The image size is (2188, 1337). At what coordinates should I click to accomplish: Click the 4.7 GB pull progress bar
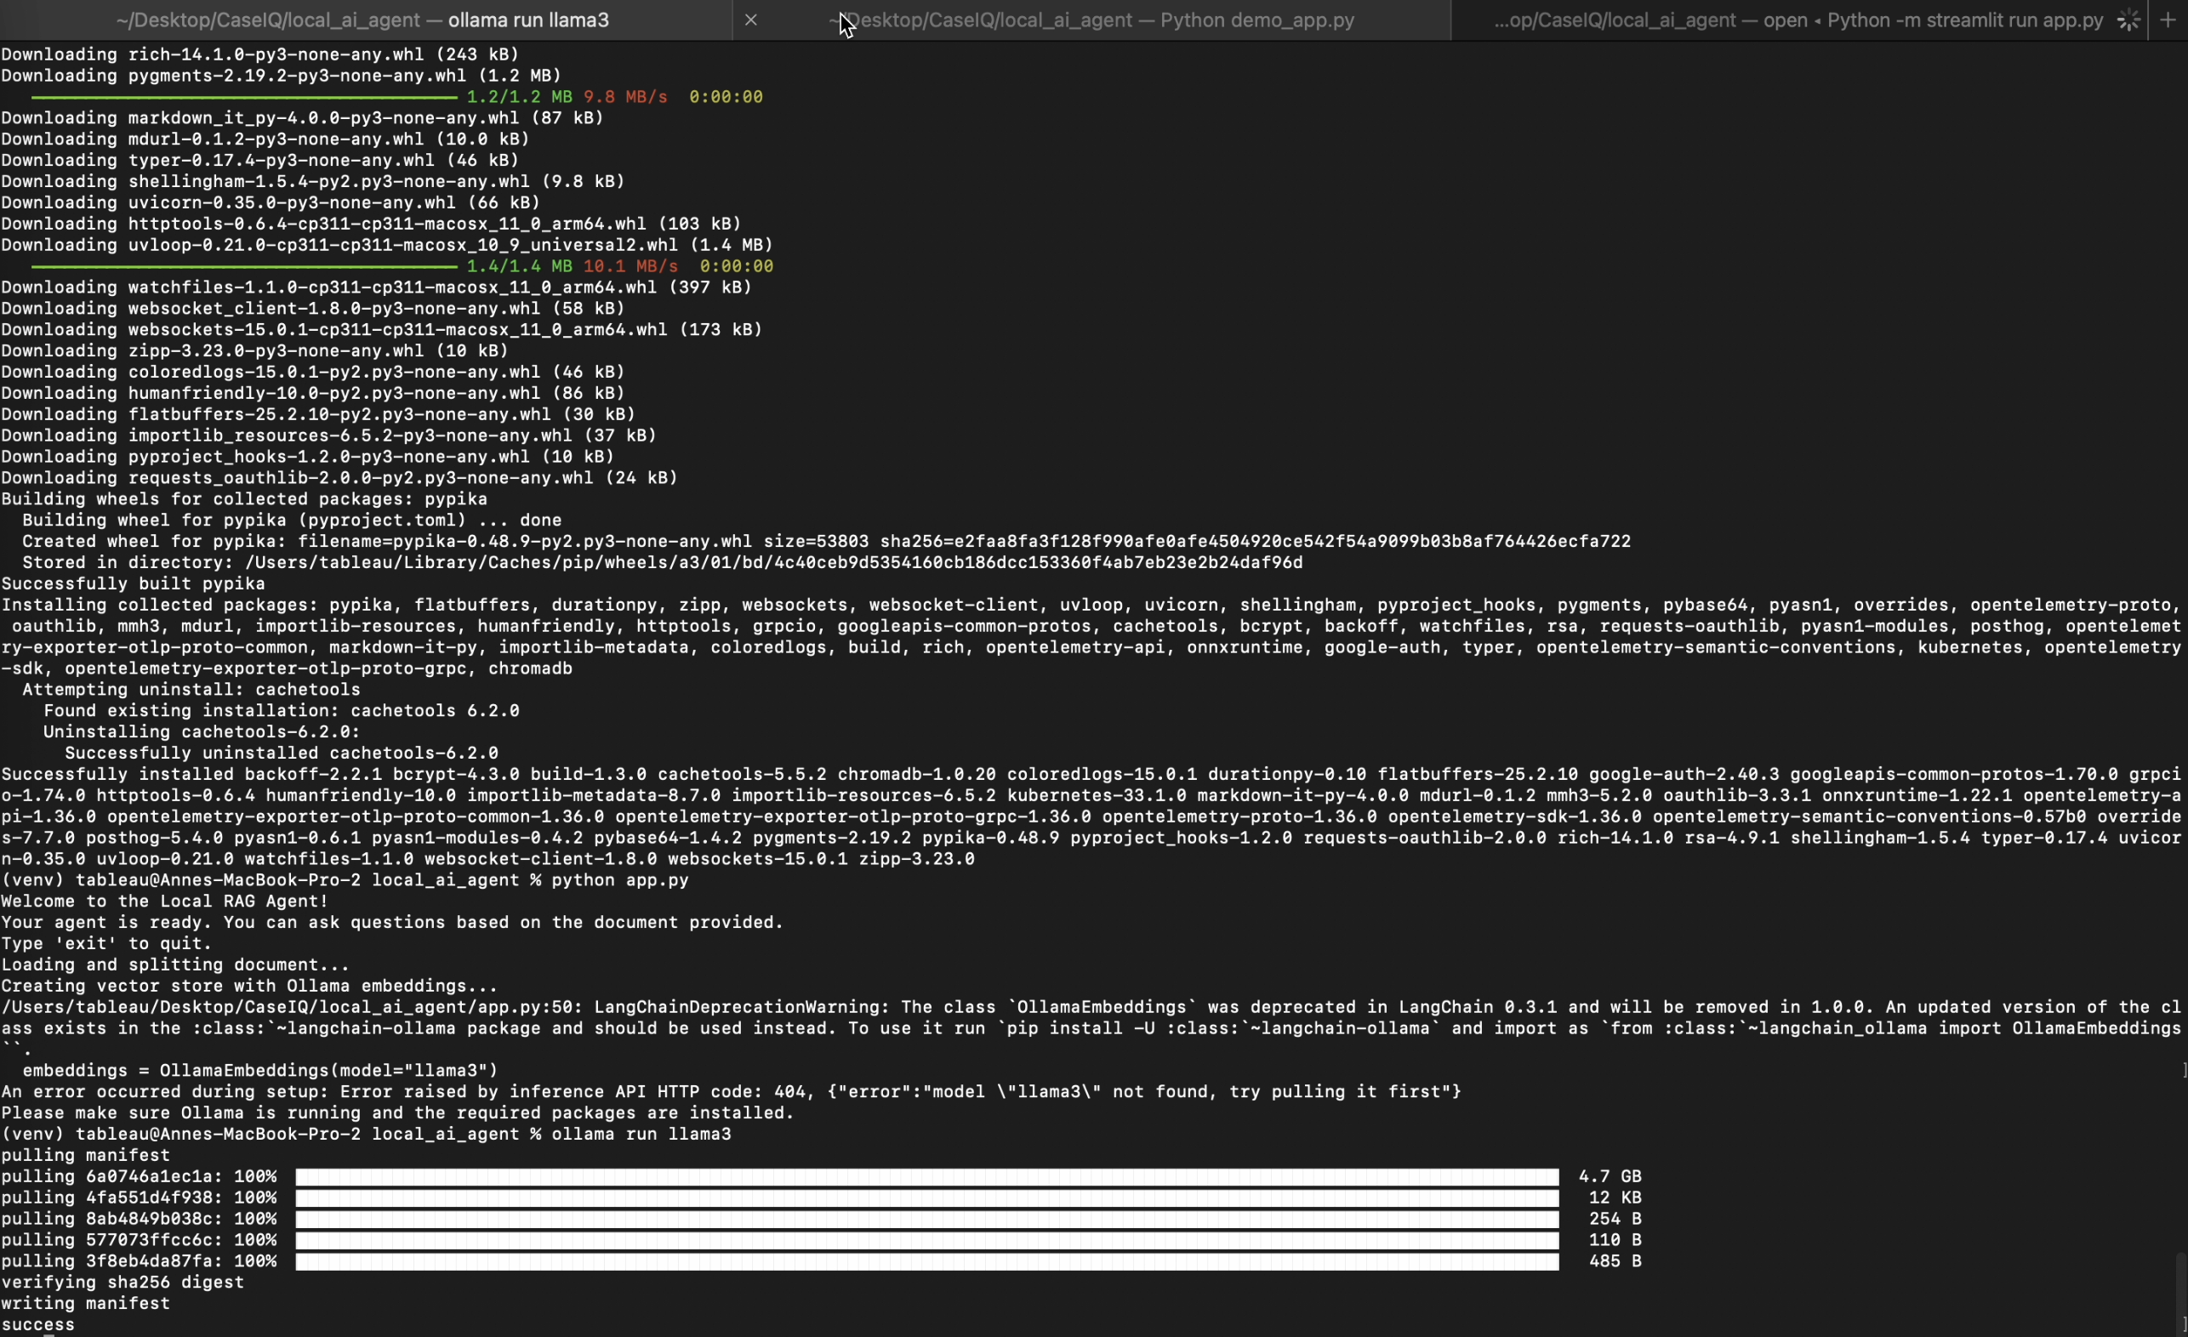point(926,1176)
